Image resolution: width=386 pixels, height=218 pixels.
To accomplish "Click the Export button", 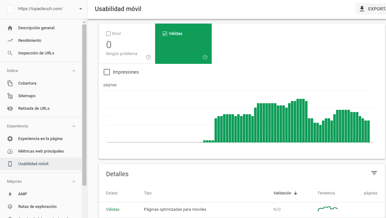I will coord(371,9).
